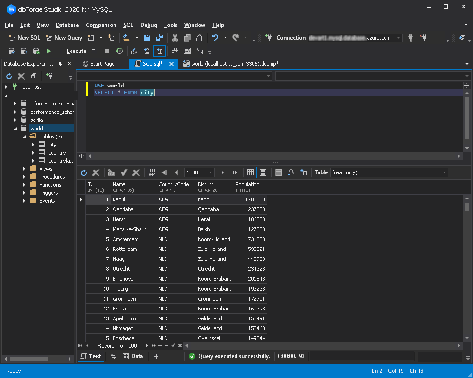The height and width of the screenshot is (378, 473).
Task: Click the database green checkmark icon
Action: (x=36, y=51)
